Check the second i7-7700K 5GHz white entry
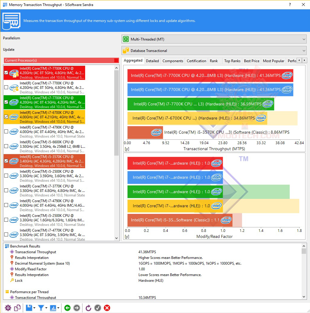310x313 pixels. (6, 87)
